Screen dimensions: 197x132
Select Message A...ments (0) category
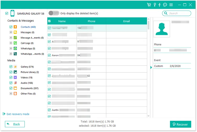point(32,38)
